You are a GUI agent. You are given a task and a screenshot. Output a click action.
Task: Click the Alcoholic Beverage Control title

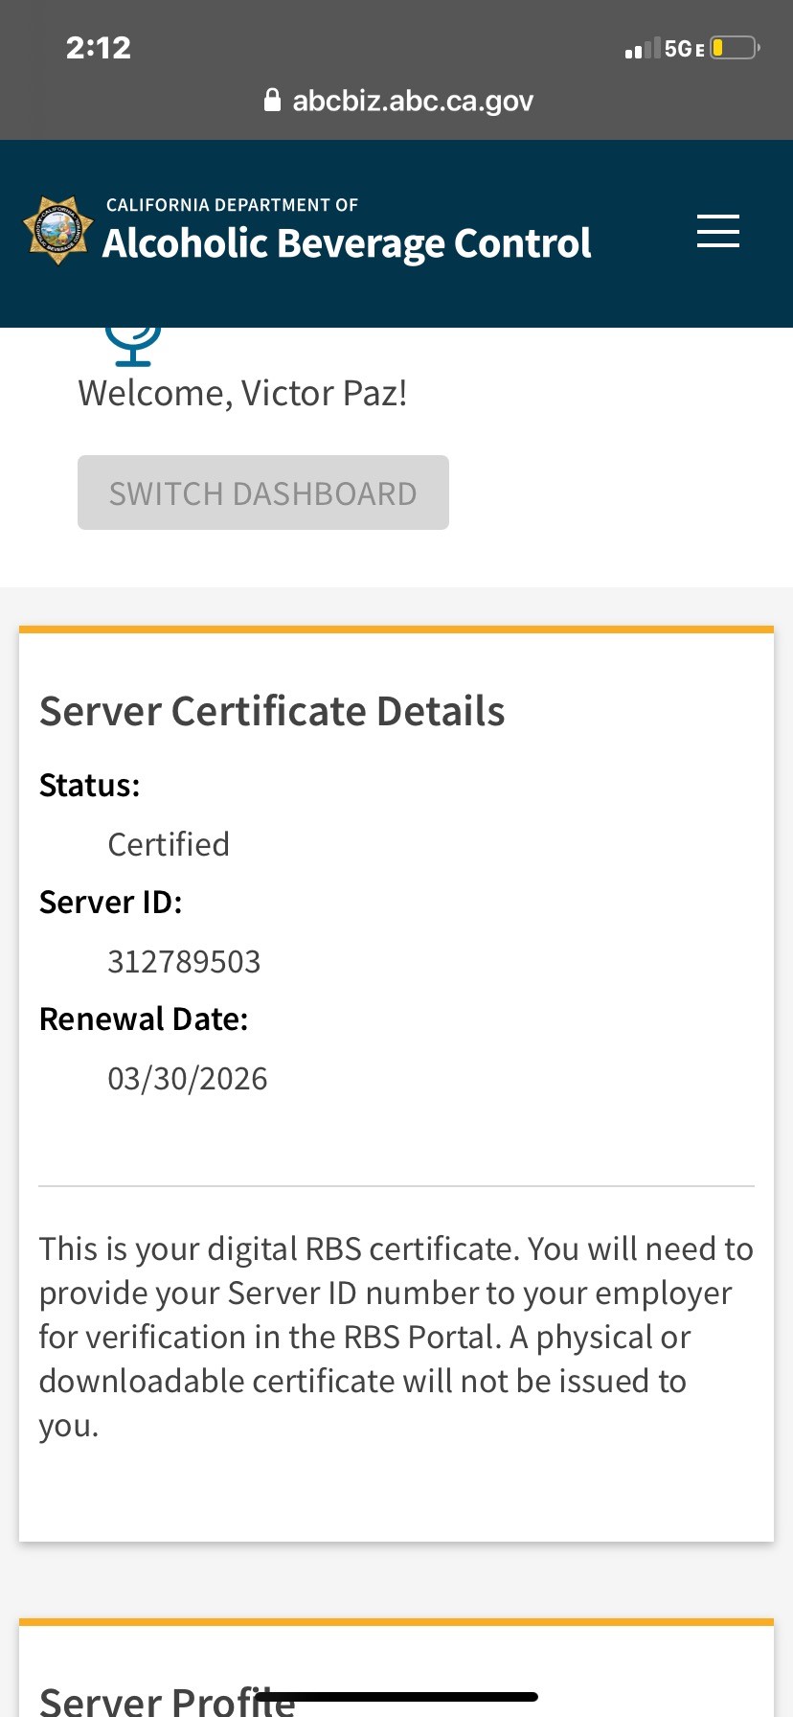[347, 243]
